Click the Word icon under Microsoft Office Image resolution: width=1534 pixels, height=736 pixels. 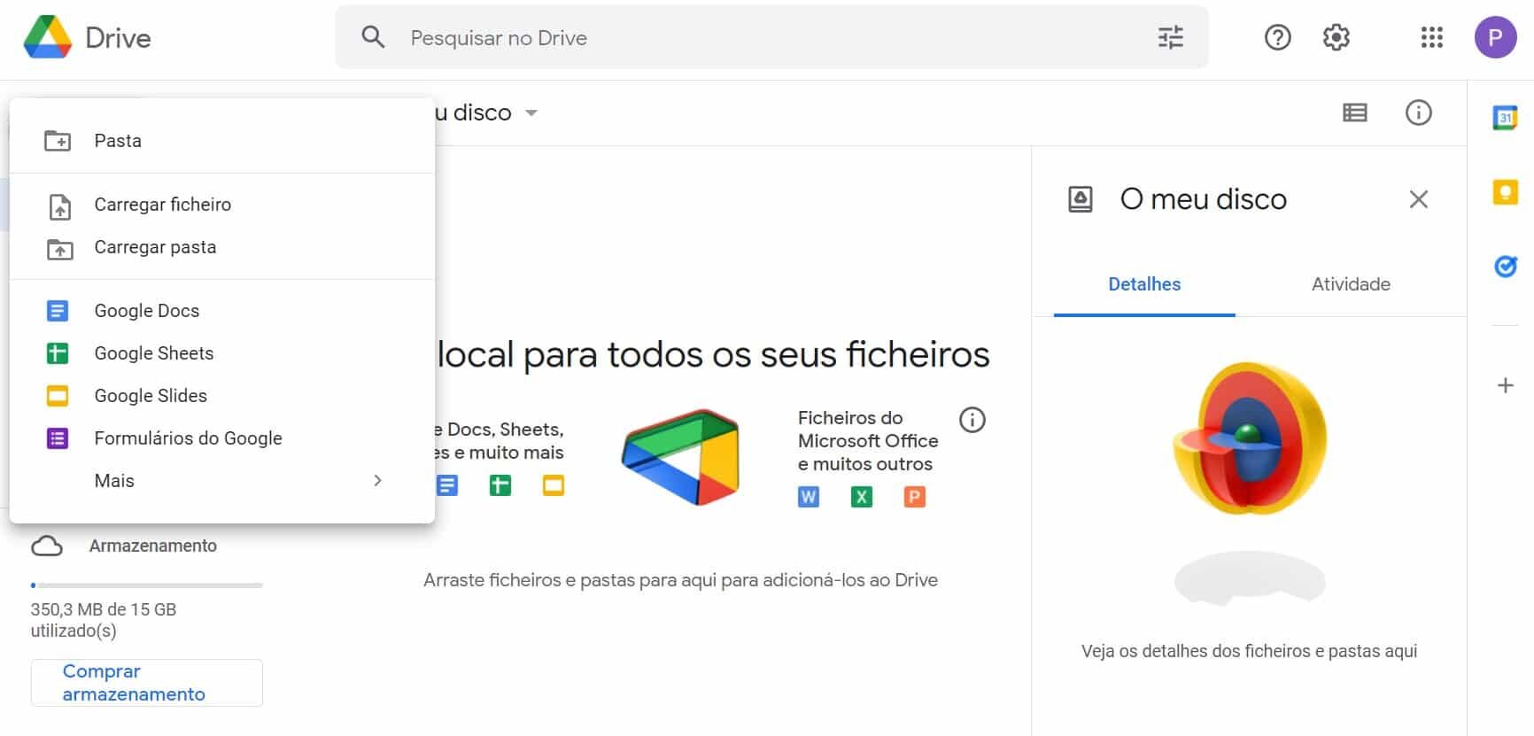click(808, 497)
